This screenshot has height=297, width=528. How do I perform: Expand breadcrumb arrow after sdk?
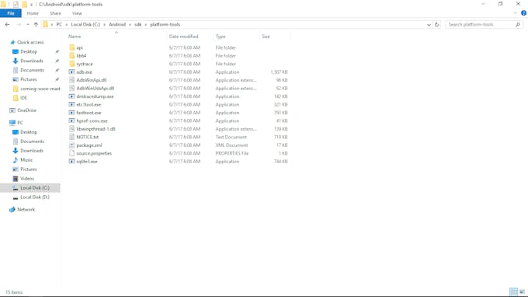[x=146, y=25]
